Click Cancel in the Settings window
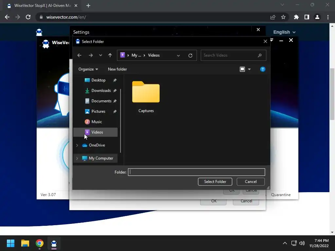335x251 pixels. pyautogui.click(x=246, y=201)
